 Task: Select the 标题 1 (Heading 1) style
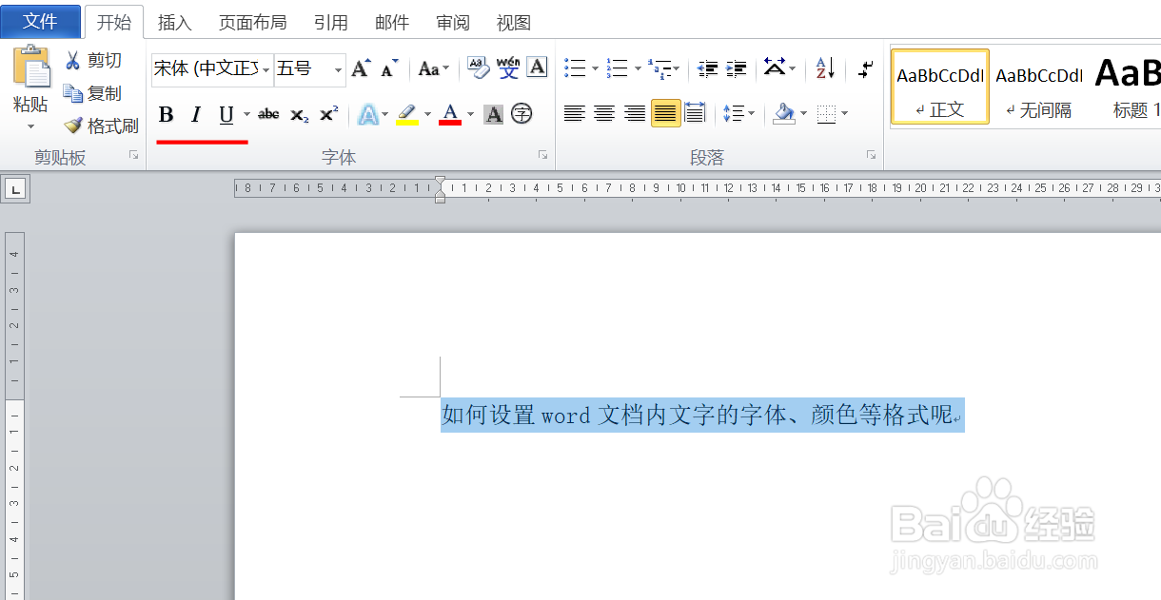(1128, 87)
